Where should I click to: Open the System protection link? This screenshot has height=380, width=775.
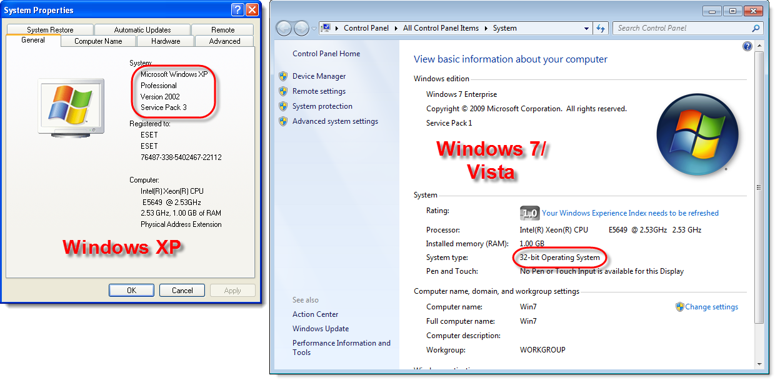pyautogui.click(x=322, y=106)
